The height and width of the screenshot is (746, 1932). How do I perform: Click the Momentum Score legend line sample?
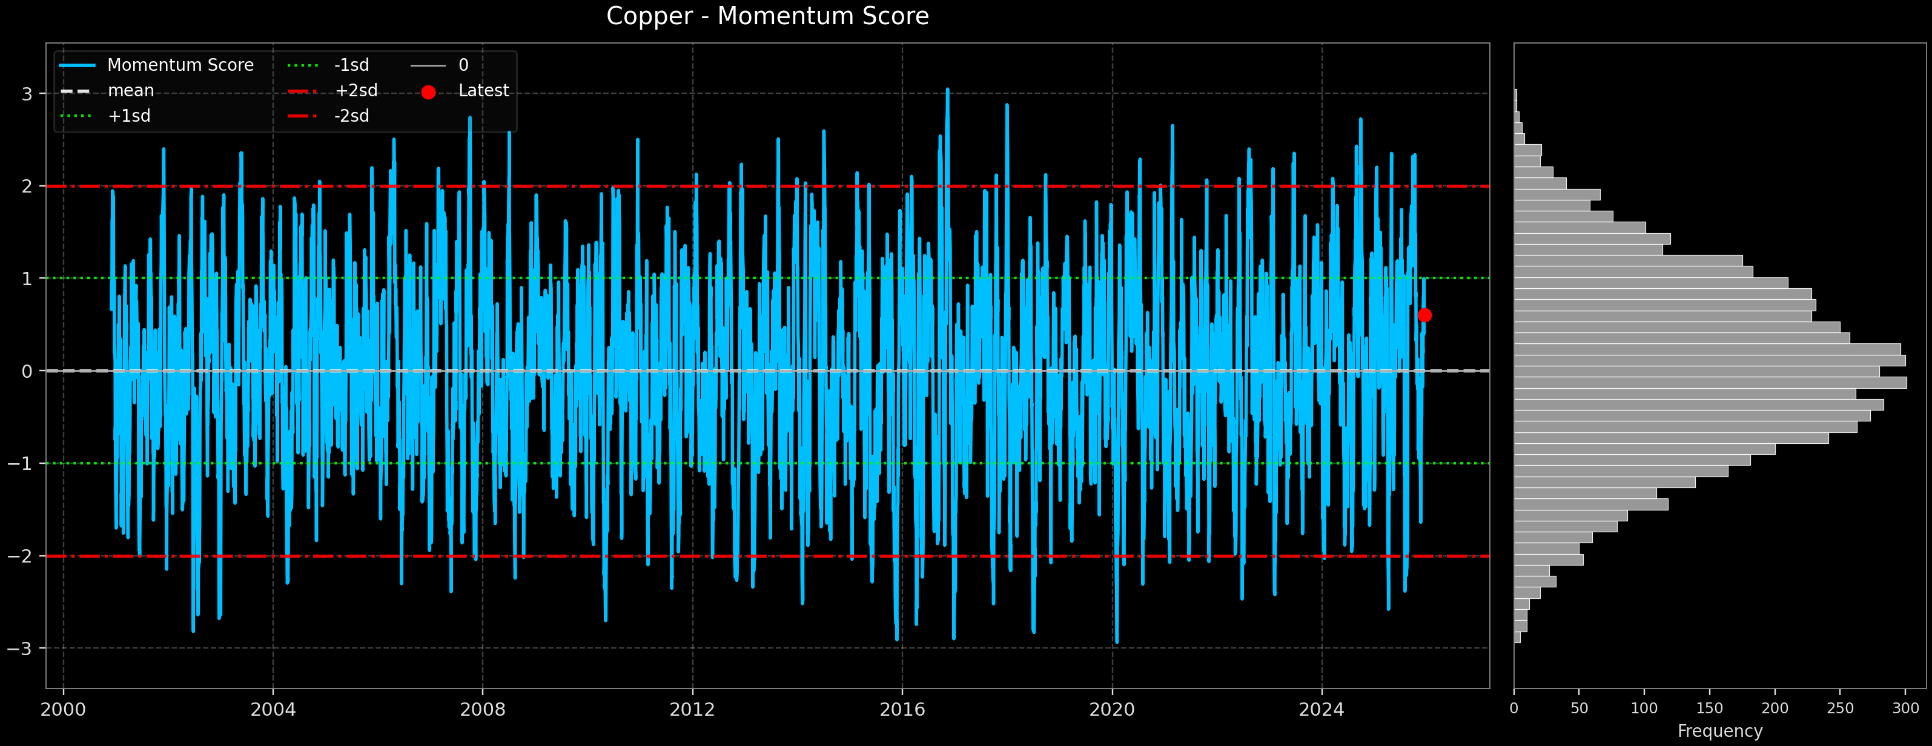coord(78,66)
